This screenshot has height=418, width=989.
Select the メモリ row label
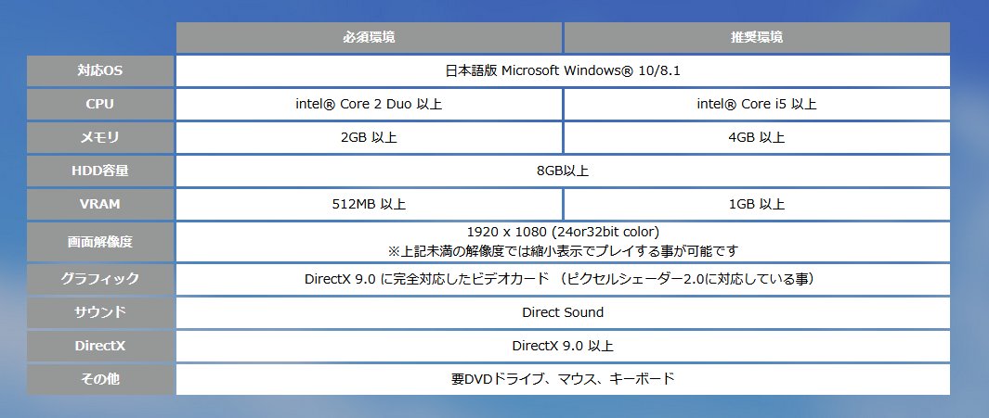tap(100, 138)
